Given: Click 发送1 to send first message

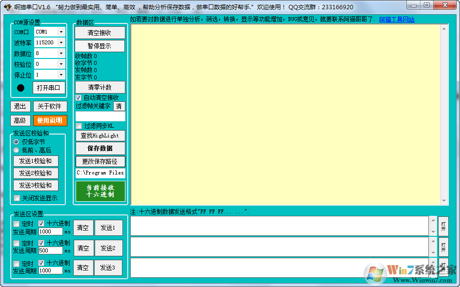Looking at the screenshot, I should [108, 227].
